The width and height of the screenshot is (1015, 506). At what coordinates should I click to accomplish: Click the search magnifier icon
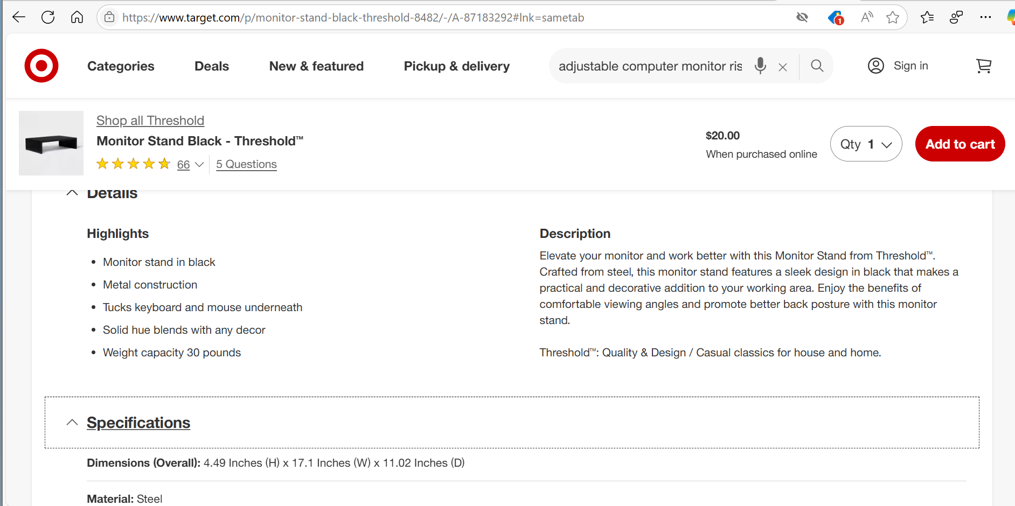coord(817,66)
